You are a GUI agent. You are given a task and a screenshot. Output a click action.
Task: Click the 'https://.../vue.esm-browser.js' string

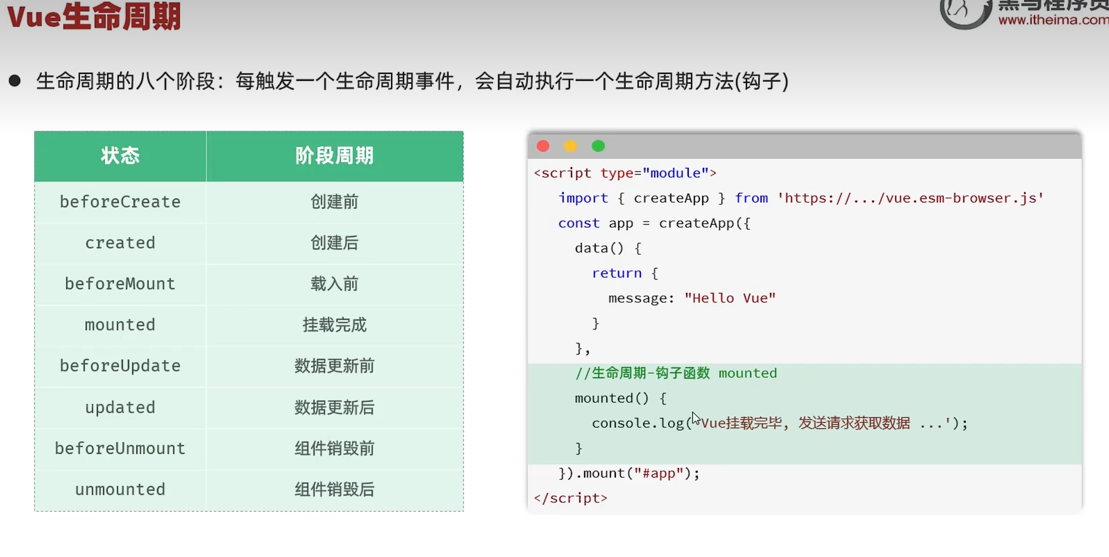click(x=911, y=198)
